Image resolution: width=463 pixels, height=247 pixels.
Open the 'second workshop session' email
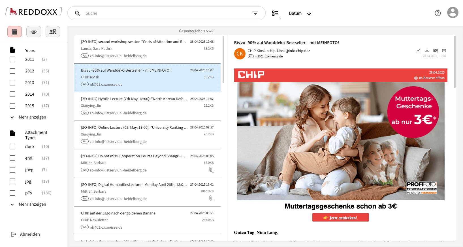click(147, 49)
